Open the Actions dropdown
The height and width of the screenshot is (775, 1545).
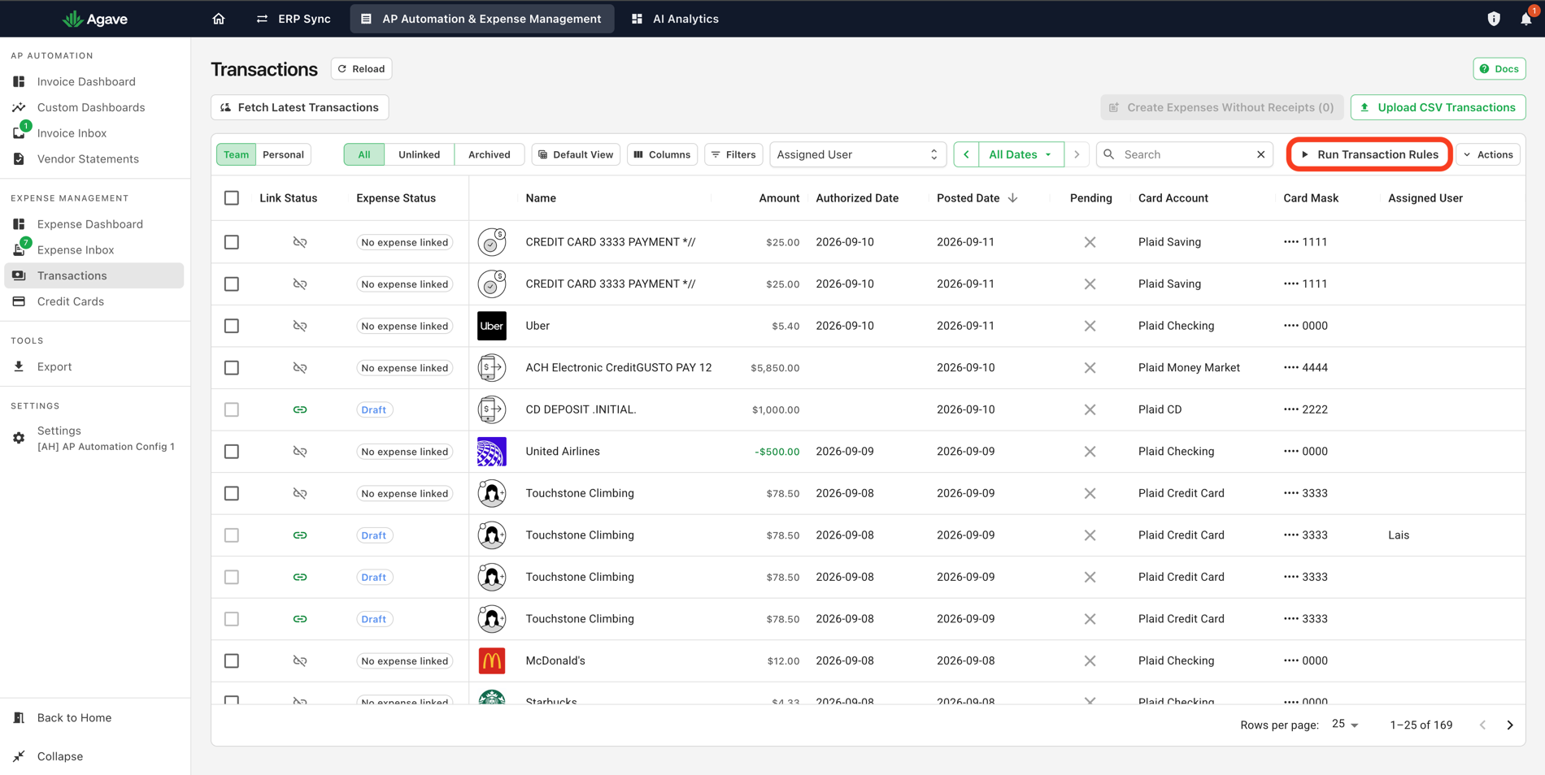click(x=1488, y=154)
